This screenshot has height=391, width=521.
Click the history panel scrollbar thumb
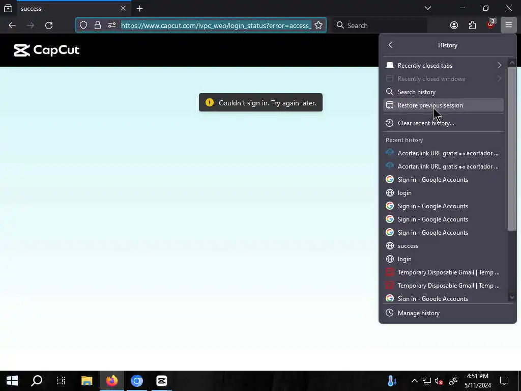click(x=512, y=148)
